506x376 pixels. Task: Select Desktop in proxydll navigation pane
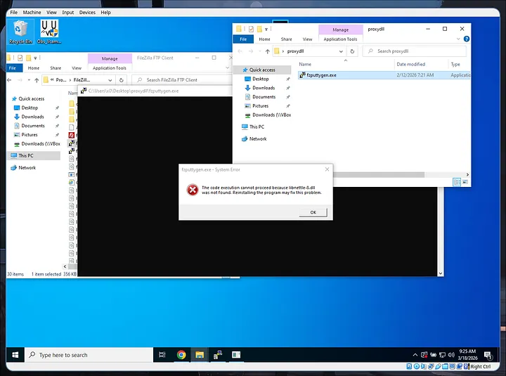[x=261, y=79]
